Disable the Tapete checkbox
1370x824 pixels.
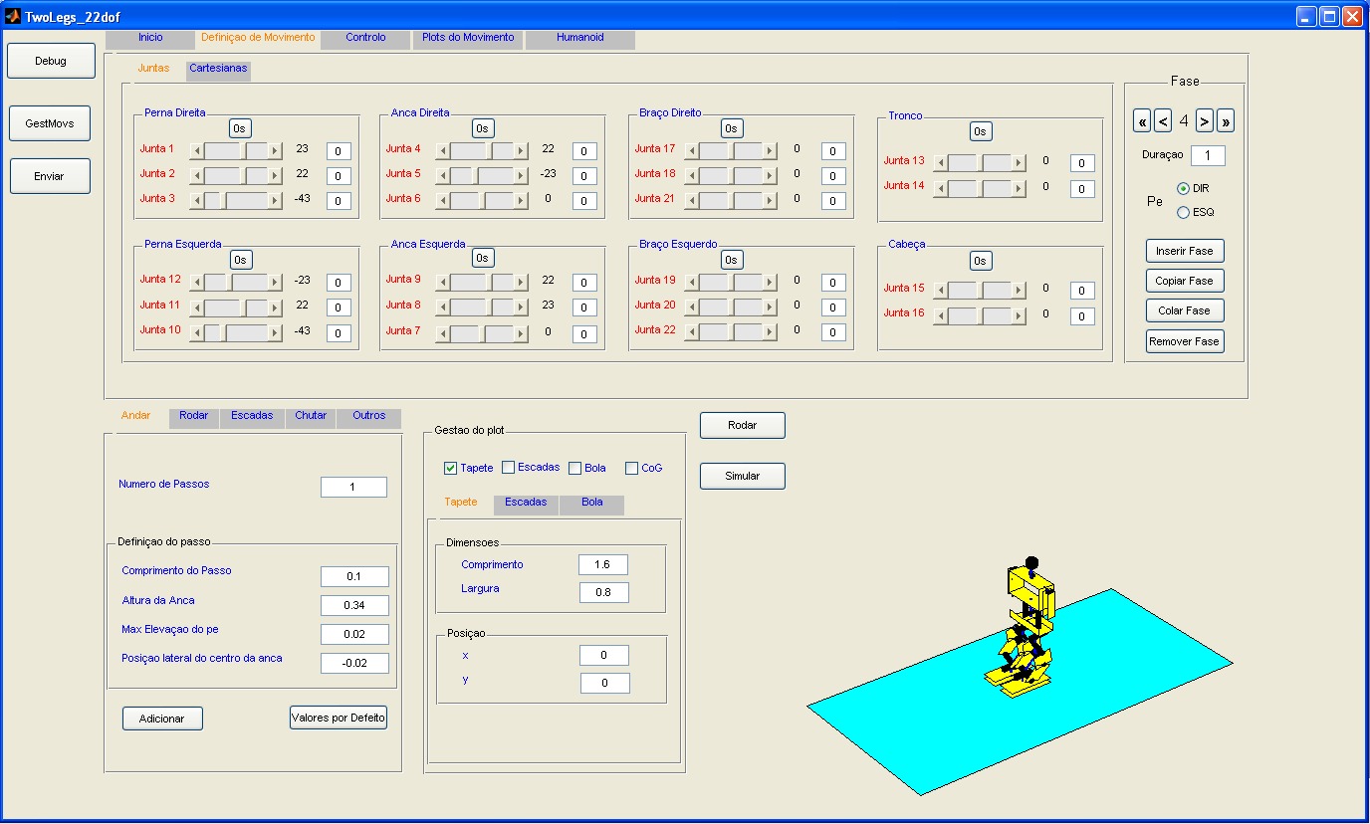click(x=451, y=469)
